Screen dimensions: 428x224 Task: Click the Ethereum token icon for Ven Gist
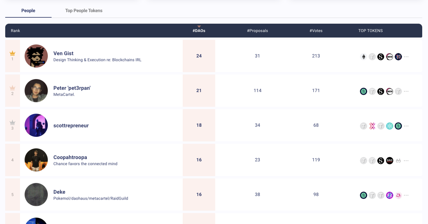coord(363,57)
